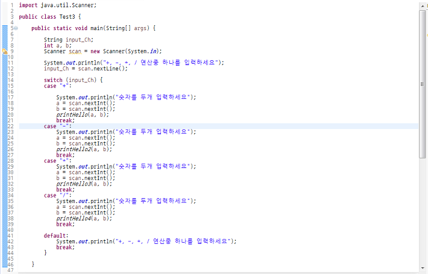Click the println statement on line 35
Viewport: 428px width, 274px height.
[x=126, y=201]
